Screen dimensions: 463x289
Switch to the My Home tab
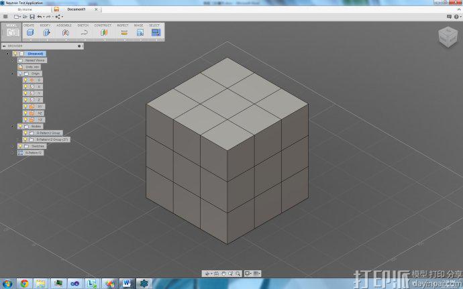coord(25,9)
